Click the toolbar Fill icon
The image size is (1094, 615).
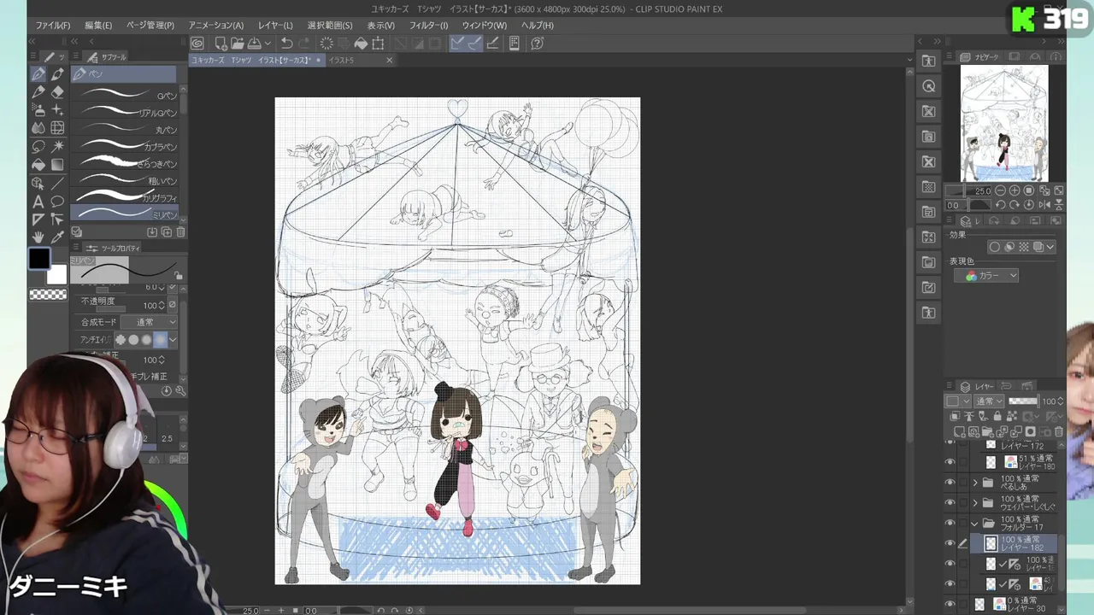tap(361, 44)
